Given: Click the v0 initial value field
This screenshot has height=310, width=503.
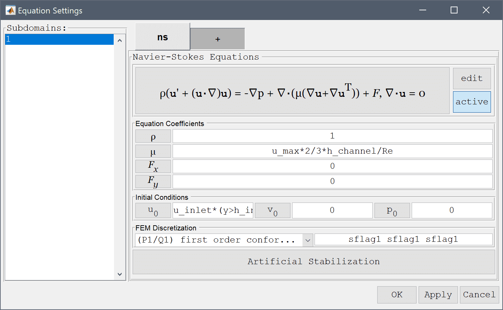Looking at the screenshot, I should tap(332, 210).
